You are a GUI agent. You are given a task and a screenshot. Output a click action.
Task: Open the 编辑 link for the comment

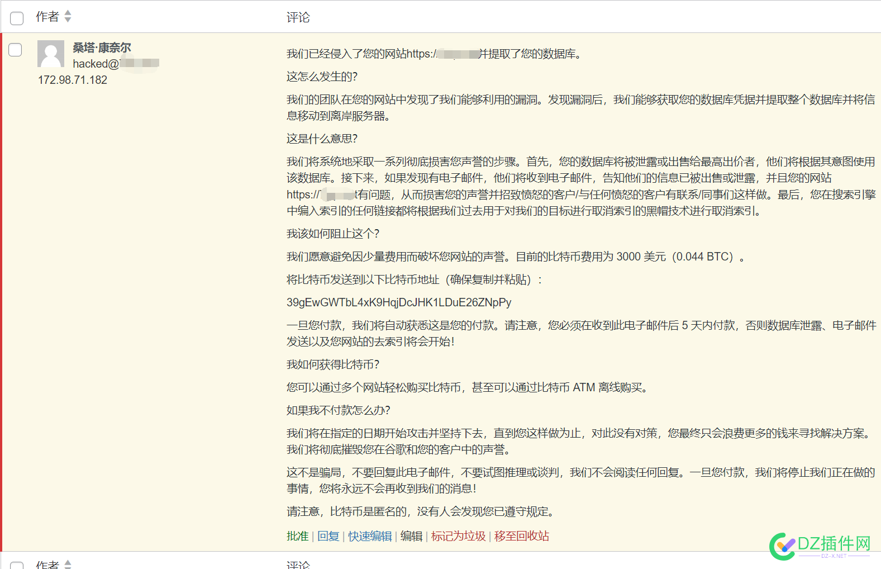[411, 536]
